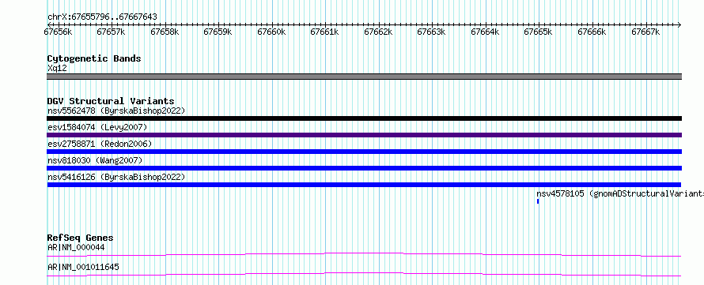The image size is (704, 285).
Task: Click the 67665k ruler tick label
Action: [538, 32]
